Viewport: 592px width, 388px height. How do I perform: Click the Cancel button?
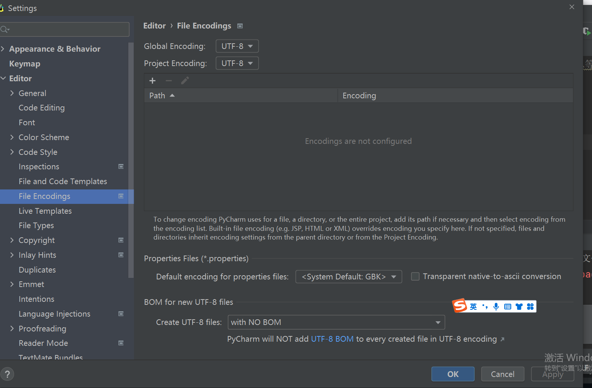point(502,374)
